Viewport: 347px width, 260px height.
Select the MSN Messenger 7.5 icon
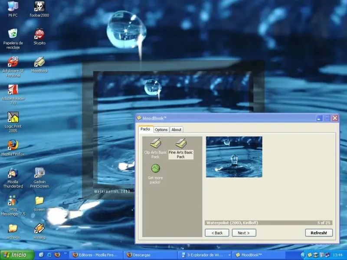coord(13,205)
